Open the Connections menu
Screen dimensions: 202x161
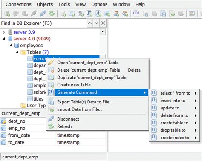click(x=18, y=4)
